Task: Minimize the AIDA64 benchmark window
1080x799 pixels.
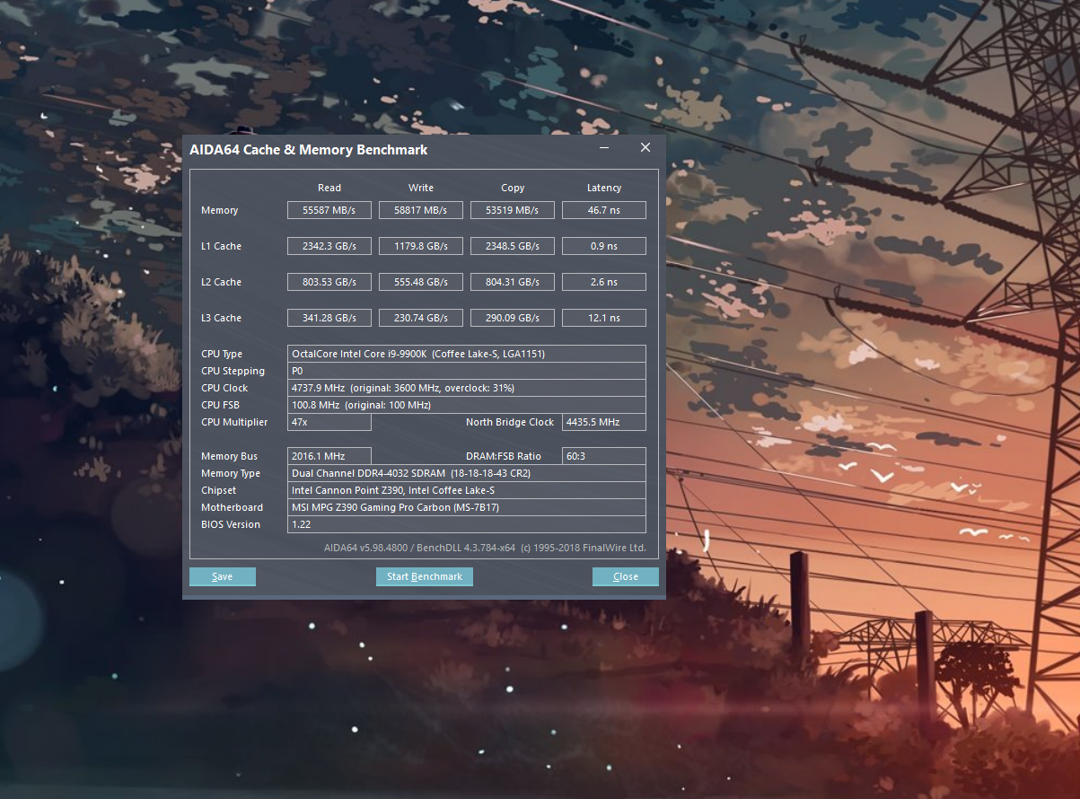Action: (x=605, y=148)
